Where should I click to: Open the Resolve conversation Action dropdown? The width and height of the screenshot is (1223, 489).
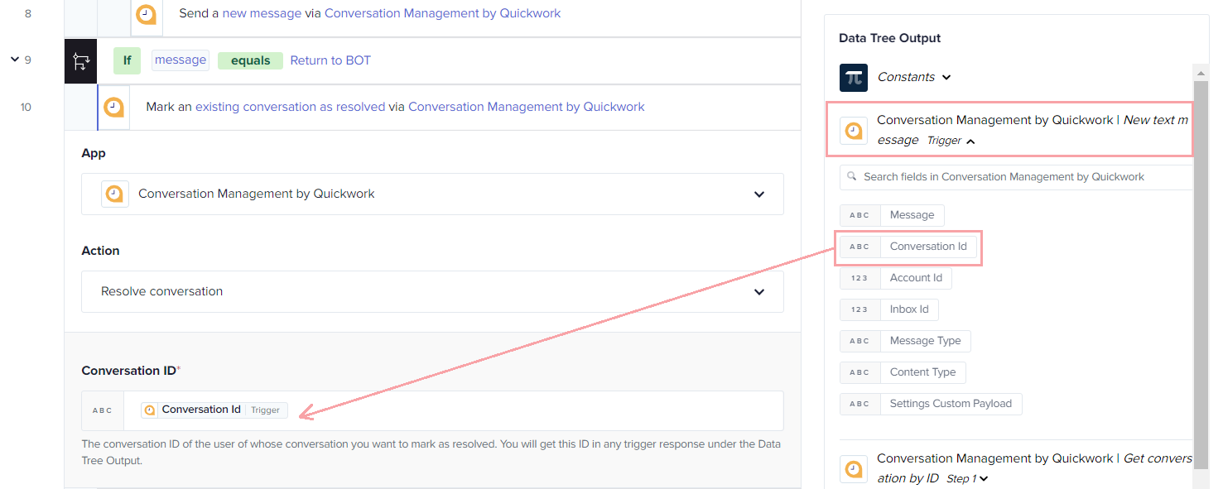432,291
